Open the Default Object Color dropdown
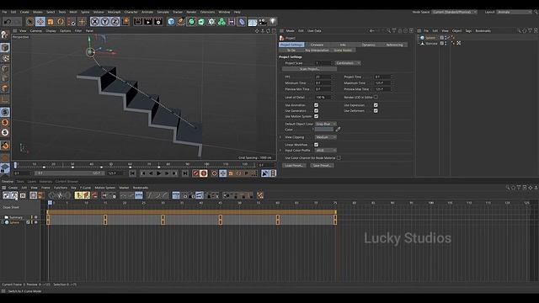The image size is (539, 303). point(326,124)
